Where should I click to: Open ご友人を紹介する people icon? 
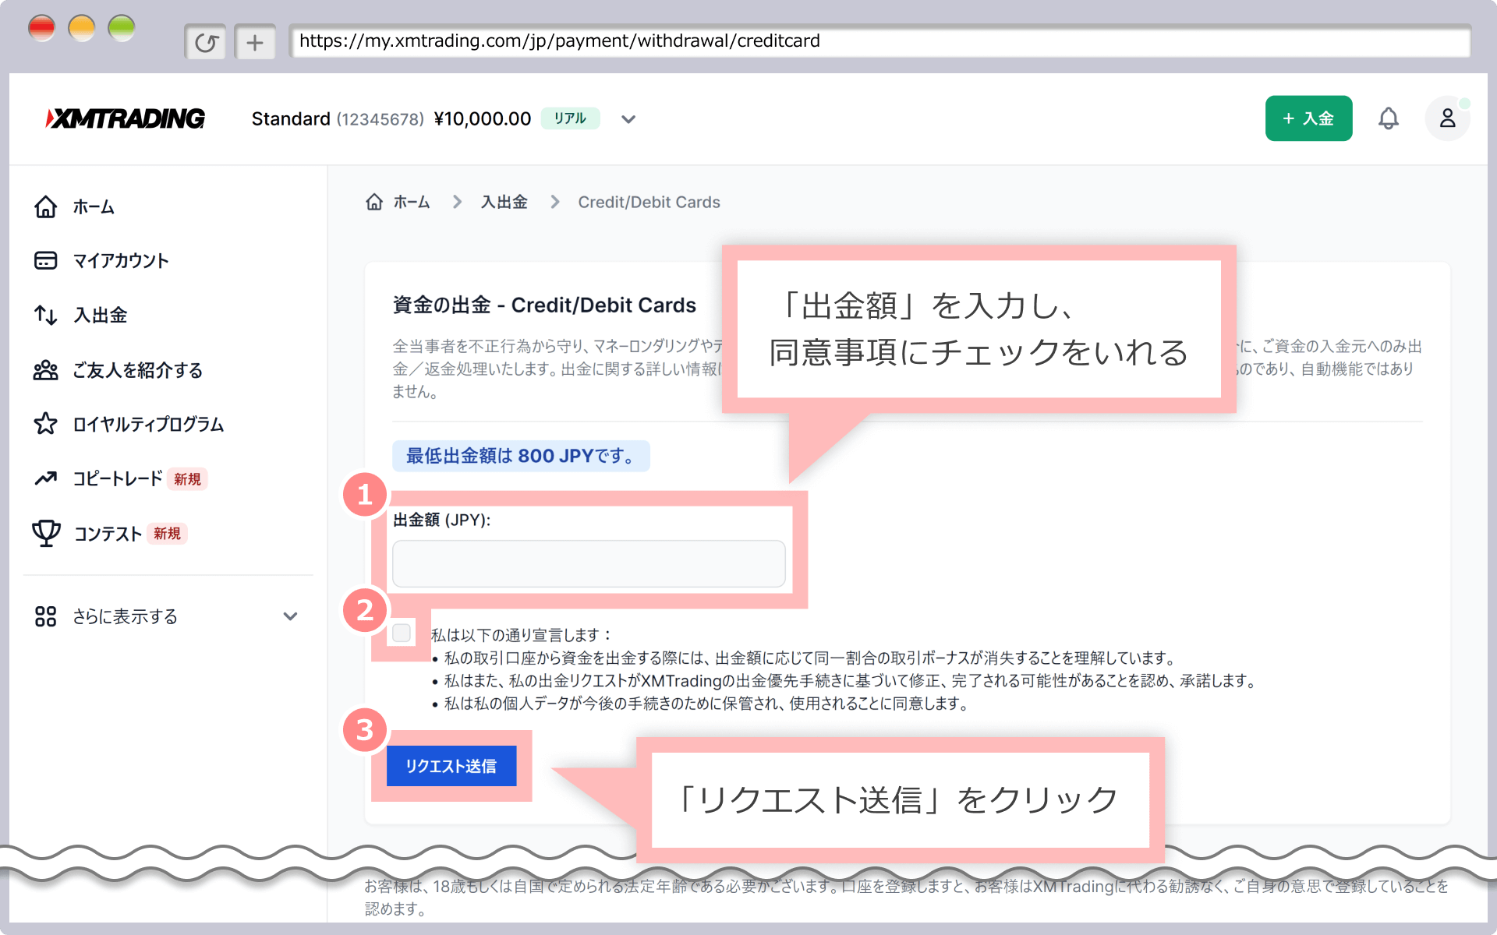[x=45, y=370]
